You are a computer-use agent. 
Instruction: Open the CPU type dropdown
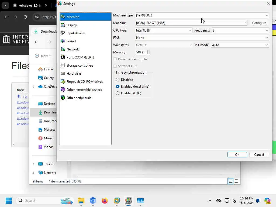[164, 30]
